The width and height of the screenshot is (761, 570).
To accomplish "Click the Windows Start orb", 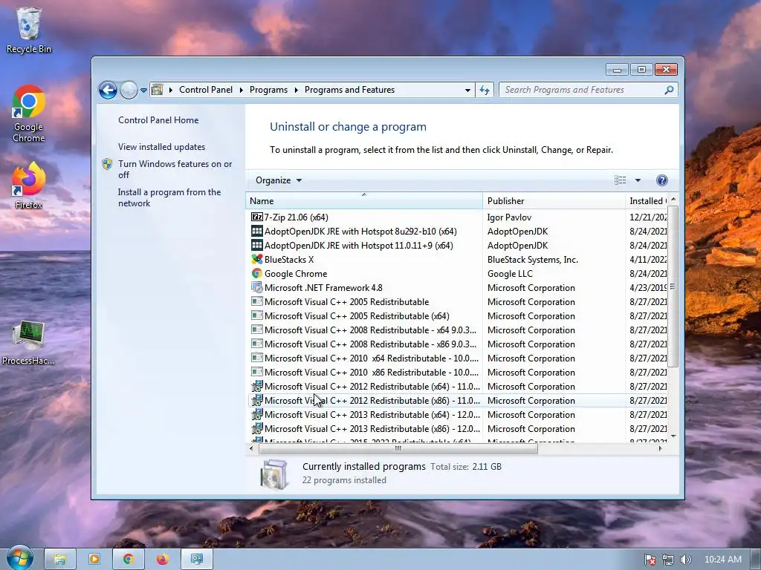I will (19, 558).
